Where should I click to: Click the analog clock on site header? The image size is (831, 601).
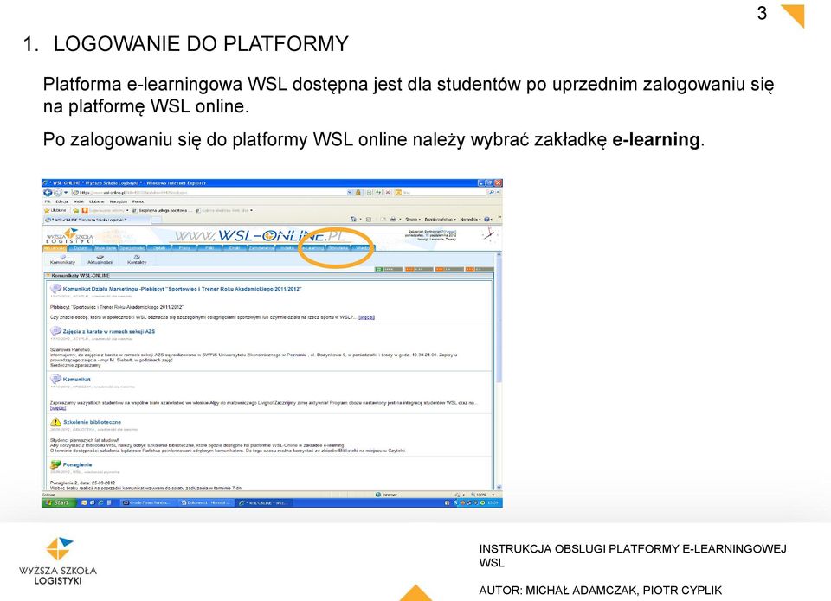point(488,235)
